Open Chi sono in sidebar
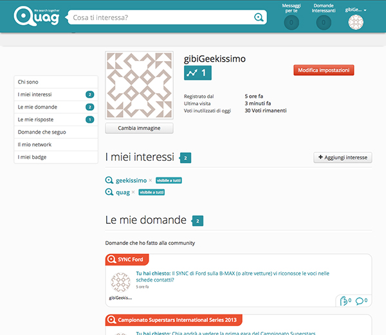386x335 pixels. pyautogui.click(x=56, y=82)
